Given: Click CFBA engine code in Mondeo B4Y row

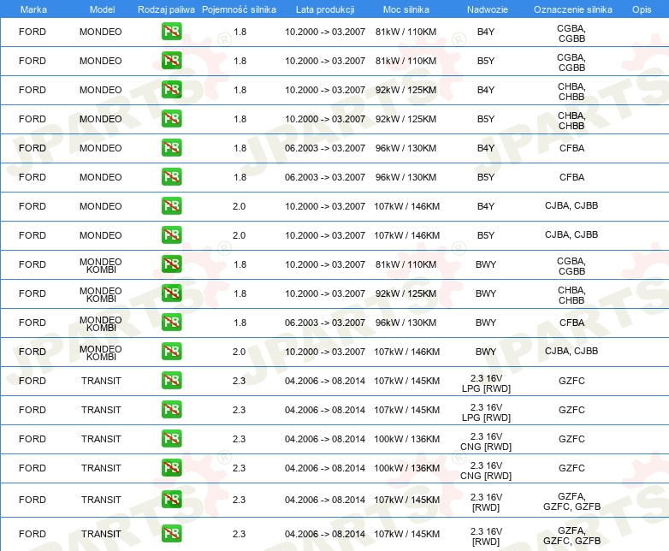Looking at the screenshot, I should coord(571,148).
